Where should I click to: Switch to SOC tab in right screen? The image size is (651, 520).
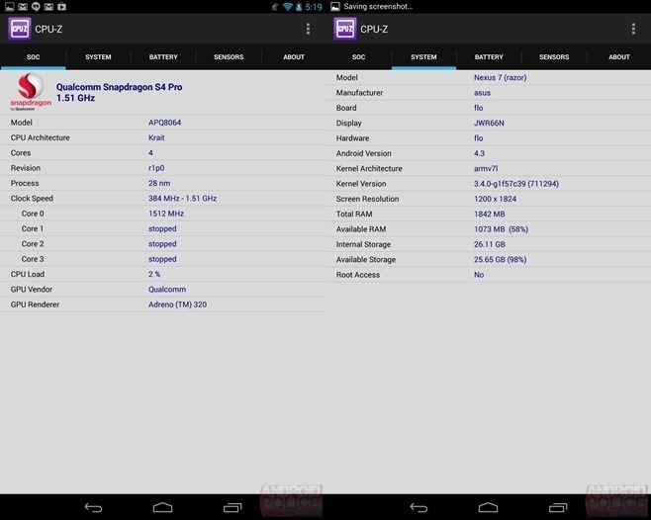click(359, 57)
